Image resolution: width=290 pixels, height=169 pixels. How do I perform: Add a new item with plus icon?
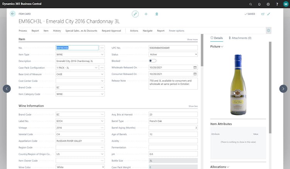146,14
